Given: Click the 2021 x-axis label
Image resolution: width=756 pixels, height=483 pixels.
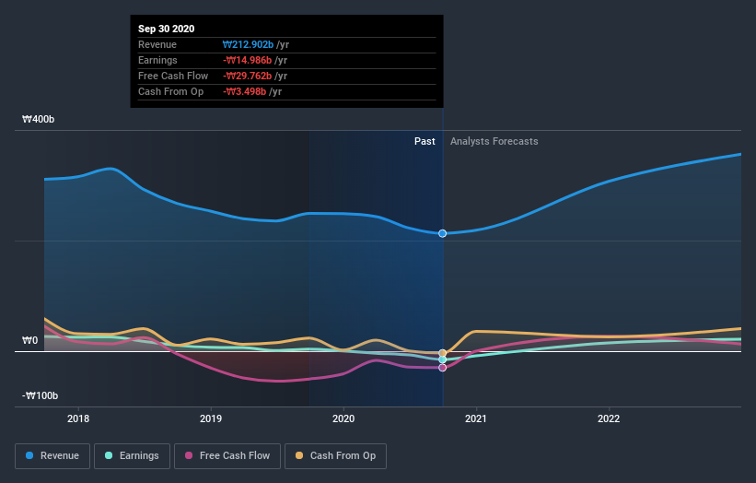Looking at the screenshot, I should point(476,418).
